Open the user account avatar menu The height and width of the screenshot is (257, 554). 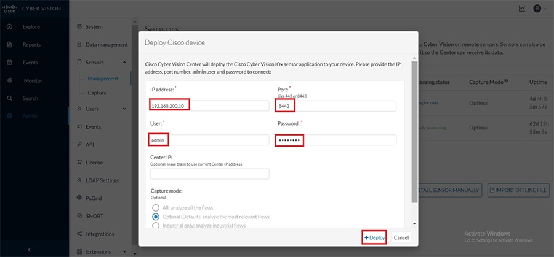(x=539, y=9)
